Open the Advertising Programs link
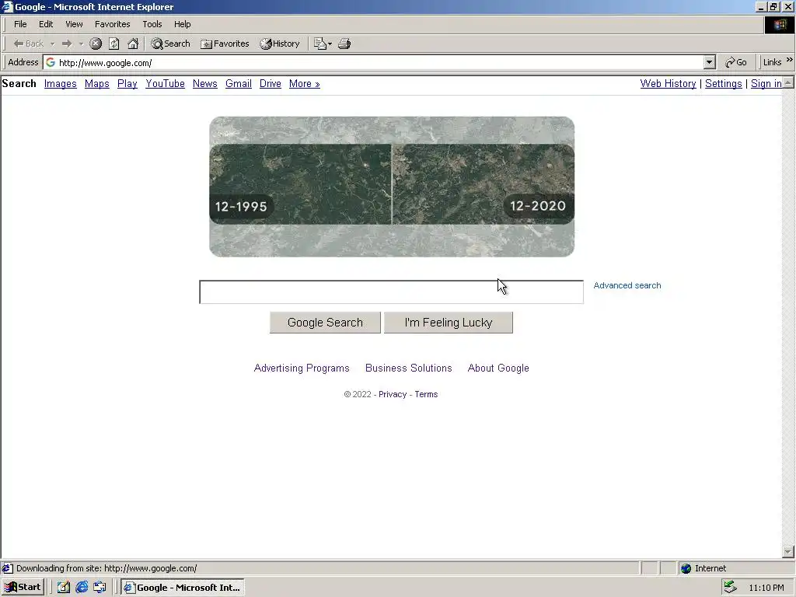Viewport: 796px width, 597px height. [x=302, y=368]
